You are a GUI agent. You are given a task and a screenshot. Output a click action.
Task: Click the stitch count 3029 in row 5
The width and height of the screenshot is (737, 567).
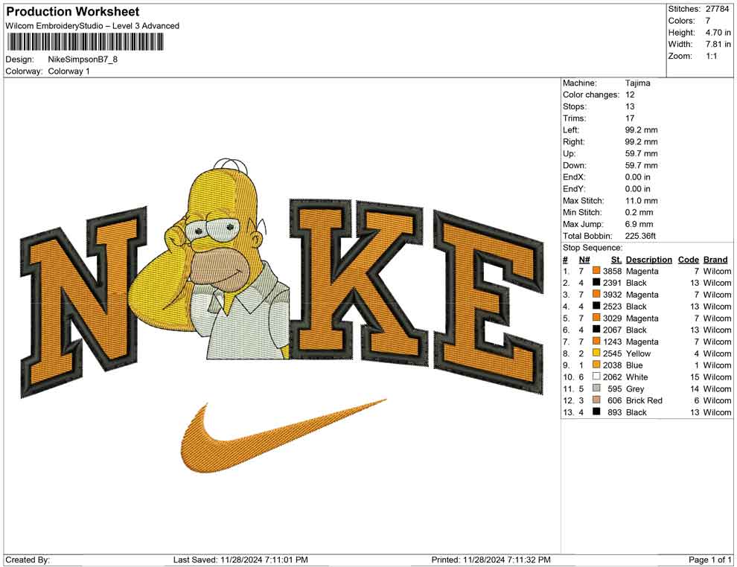(613, 318)
